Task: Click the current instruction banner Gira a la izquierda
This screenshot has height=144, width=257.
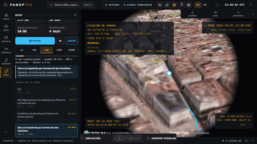Action: tap(47, 72)
